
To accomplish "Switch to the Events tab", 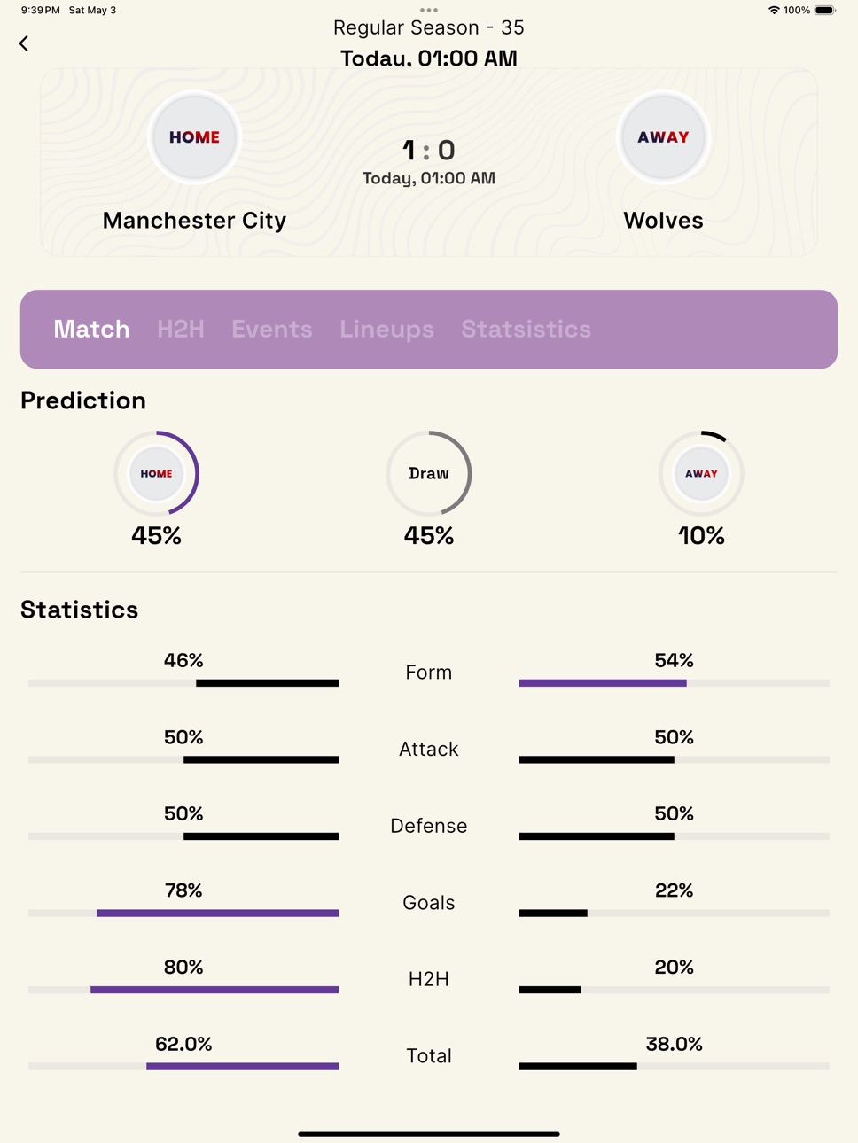I will (x=272, y=330).
